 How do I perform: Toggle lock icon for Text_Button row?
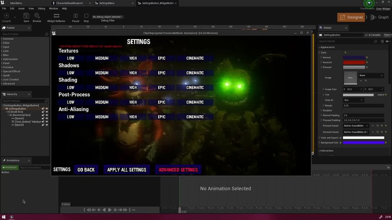click(x=43, y=122)
